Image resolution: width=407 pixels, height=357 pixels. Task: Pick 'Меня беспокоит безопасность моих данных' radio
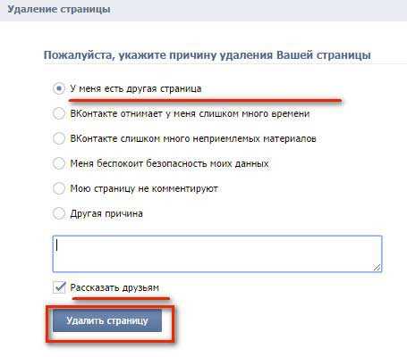[59, 163]
